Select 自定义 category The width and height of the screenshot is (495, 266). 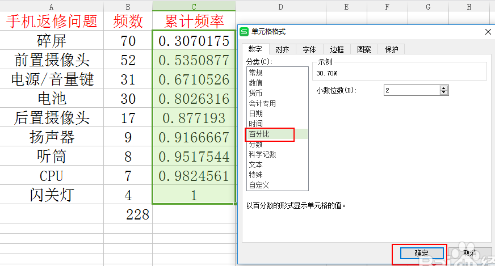277,185
